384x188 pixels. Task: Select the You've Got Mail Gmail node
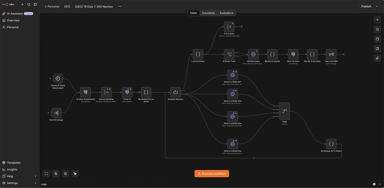[x=331, y=54]
